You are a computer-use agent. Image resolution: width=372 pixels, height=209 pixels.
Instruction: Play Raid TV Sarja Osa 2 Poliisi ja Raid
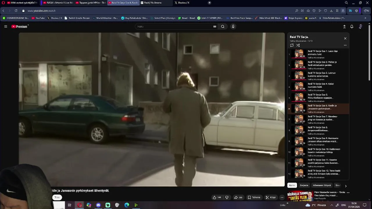(318, 65)
